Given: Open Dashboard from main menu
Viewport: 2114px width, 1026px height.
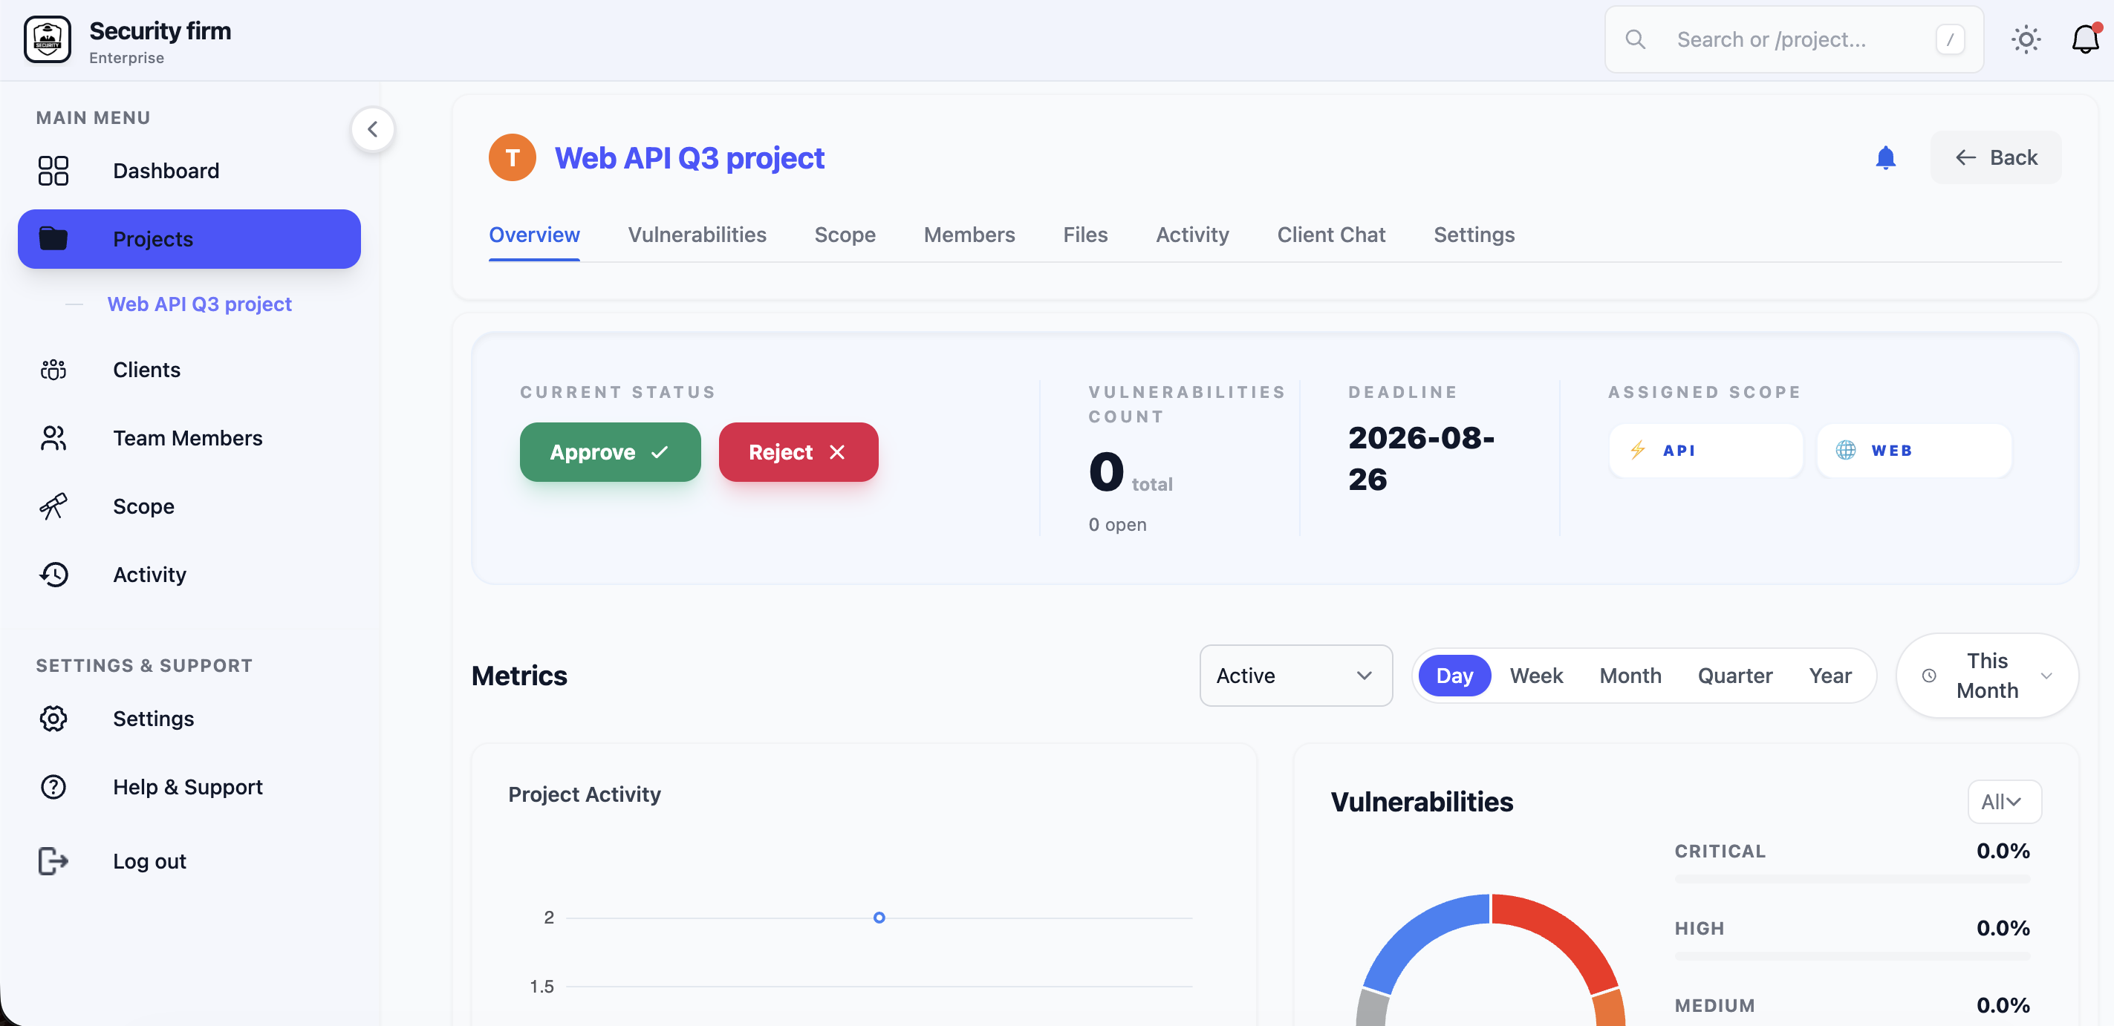Looking at the screenshot, I should tap(189, 171).
